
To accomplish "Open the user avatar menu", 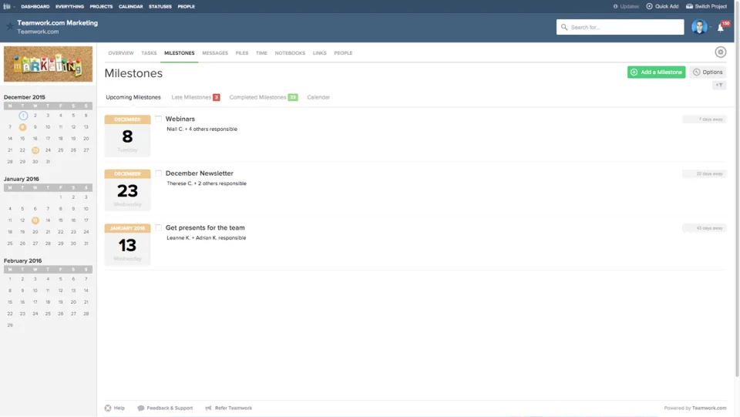I will (699, 27).
